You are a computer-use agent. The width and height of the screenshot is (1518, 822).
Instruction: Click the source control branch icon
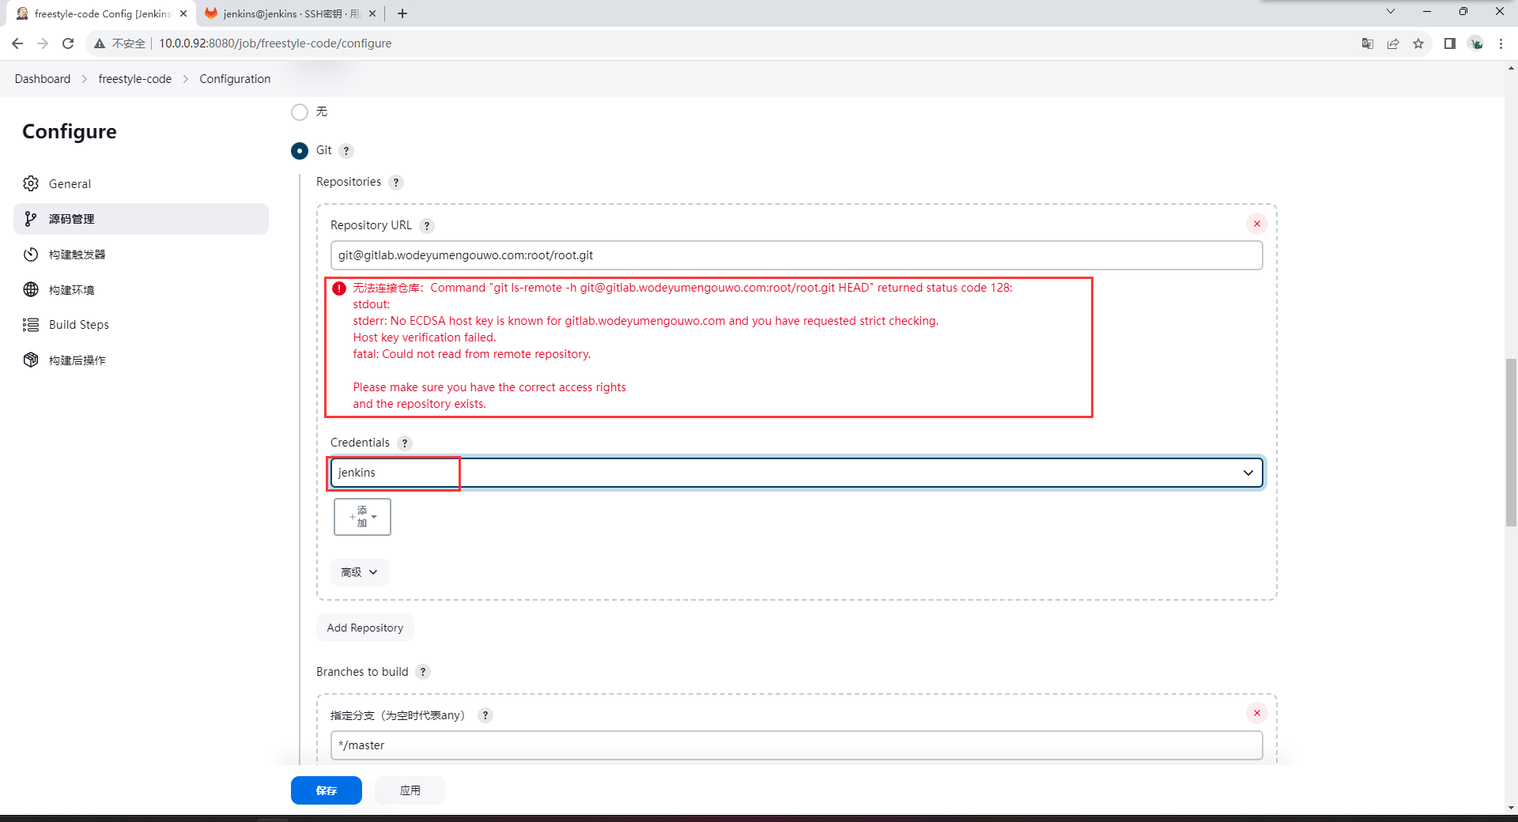point(31,219)
